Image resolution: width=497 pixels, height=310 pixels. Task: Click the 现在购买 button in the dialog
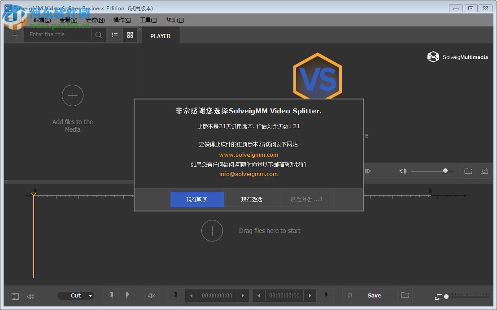pos(197,199)
